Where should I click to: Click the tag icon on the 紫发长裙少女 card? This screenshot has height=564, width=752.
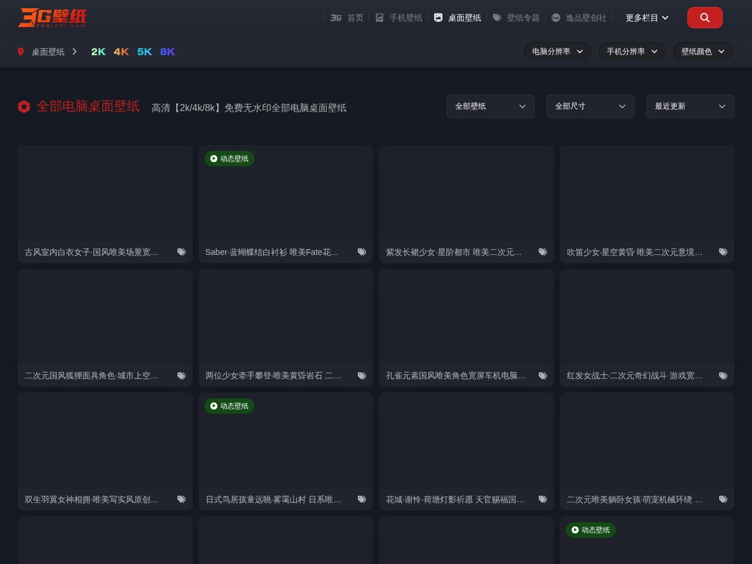pos(542,251)
